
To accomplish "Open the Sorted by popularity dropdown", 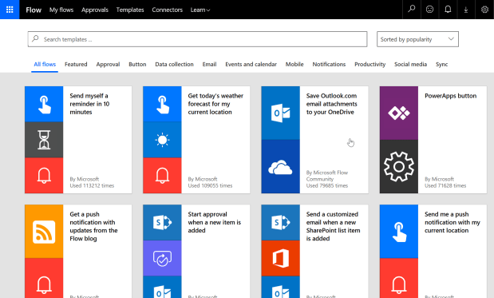I will [x=417, y=39].
